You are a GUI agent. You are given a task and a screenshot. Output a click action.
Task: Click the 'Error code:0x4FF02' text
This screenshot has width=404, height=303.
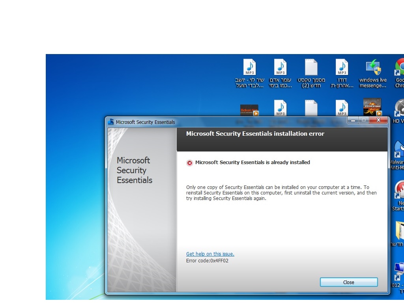coord(207,261)
